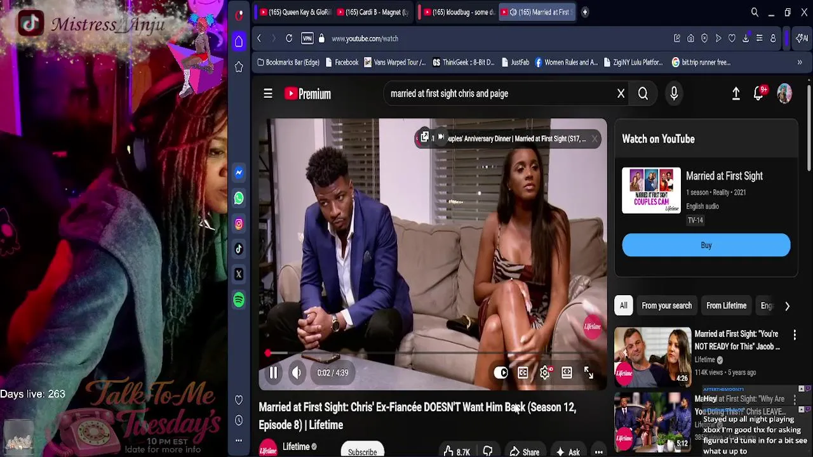Screen dimensions: 813x457
Task: Clear the YouTube search box with X
Action: coord(621,94)
